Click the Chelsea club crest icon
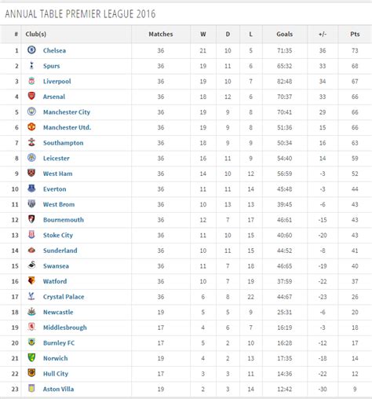The height and width of the screenshot is (399, 372). pyautogui.click(x=31, y=49)
